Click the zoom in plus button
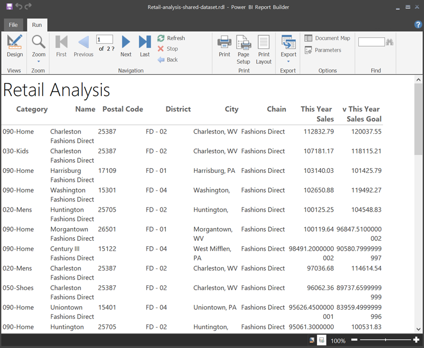The height and width of the screenshot is (348, 424). pyautogui.click(x=417, y=340)
